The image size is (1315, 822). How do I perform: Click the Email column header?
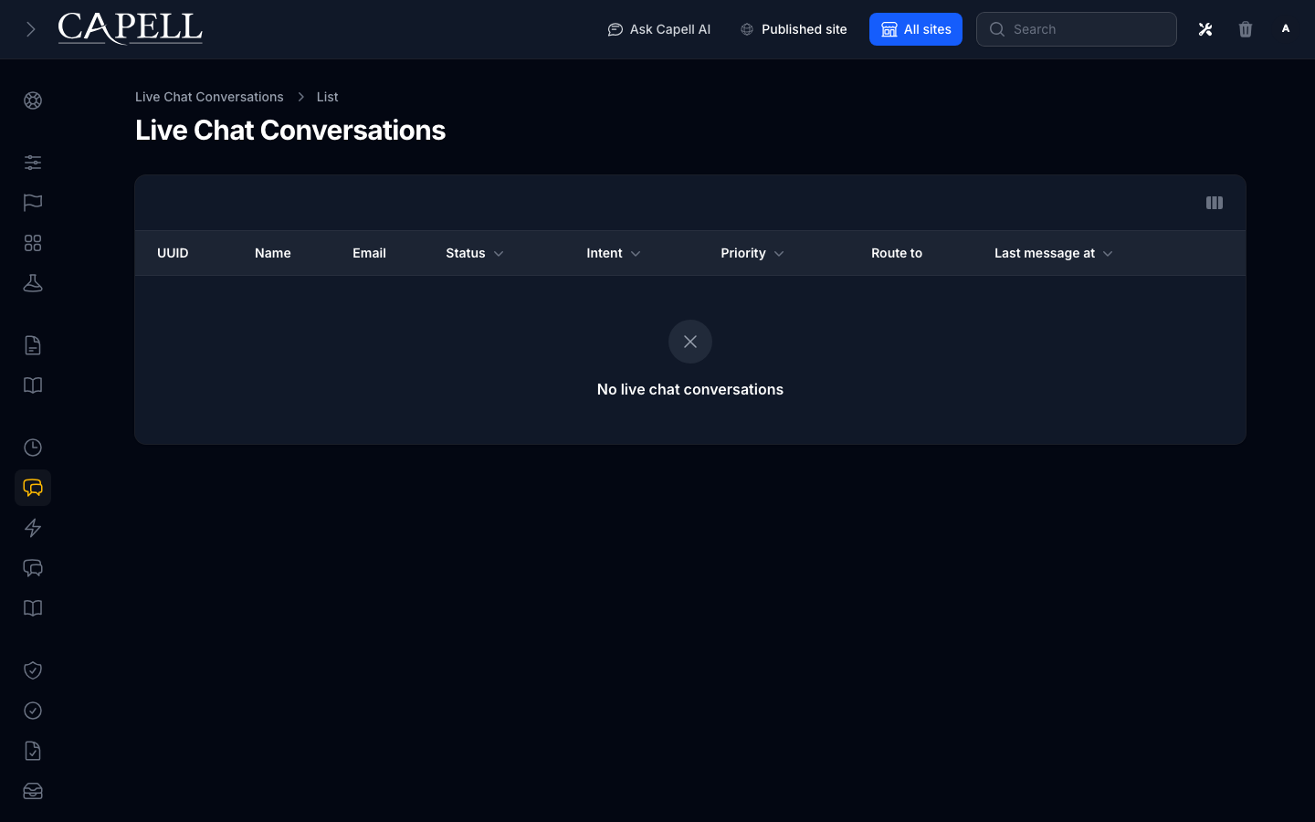pyautogui.click(x=369, y=253)
